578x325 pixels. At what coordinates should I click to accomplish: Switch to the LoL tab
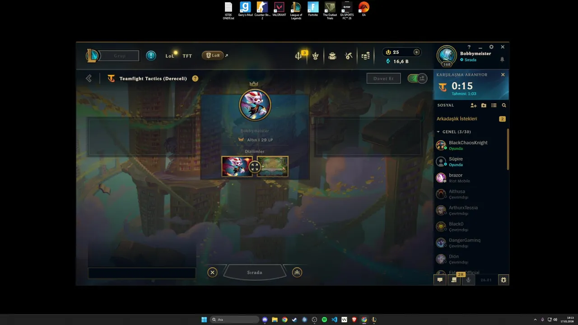pyautogui.click(x=170, y=56)
